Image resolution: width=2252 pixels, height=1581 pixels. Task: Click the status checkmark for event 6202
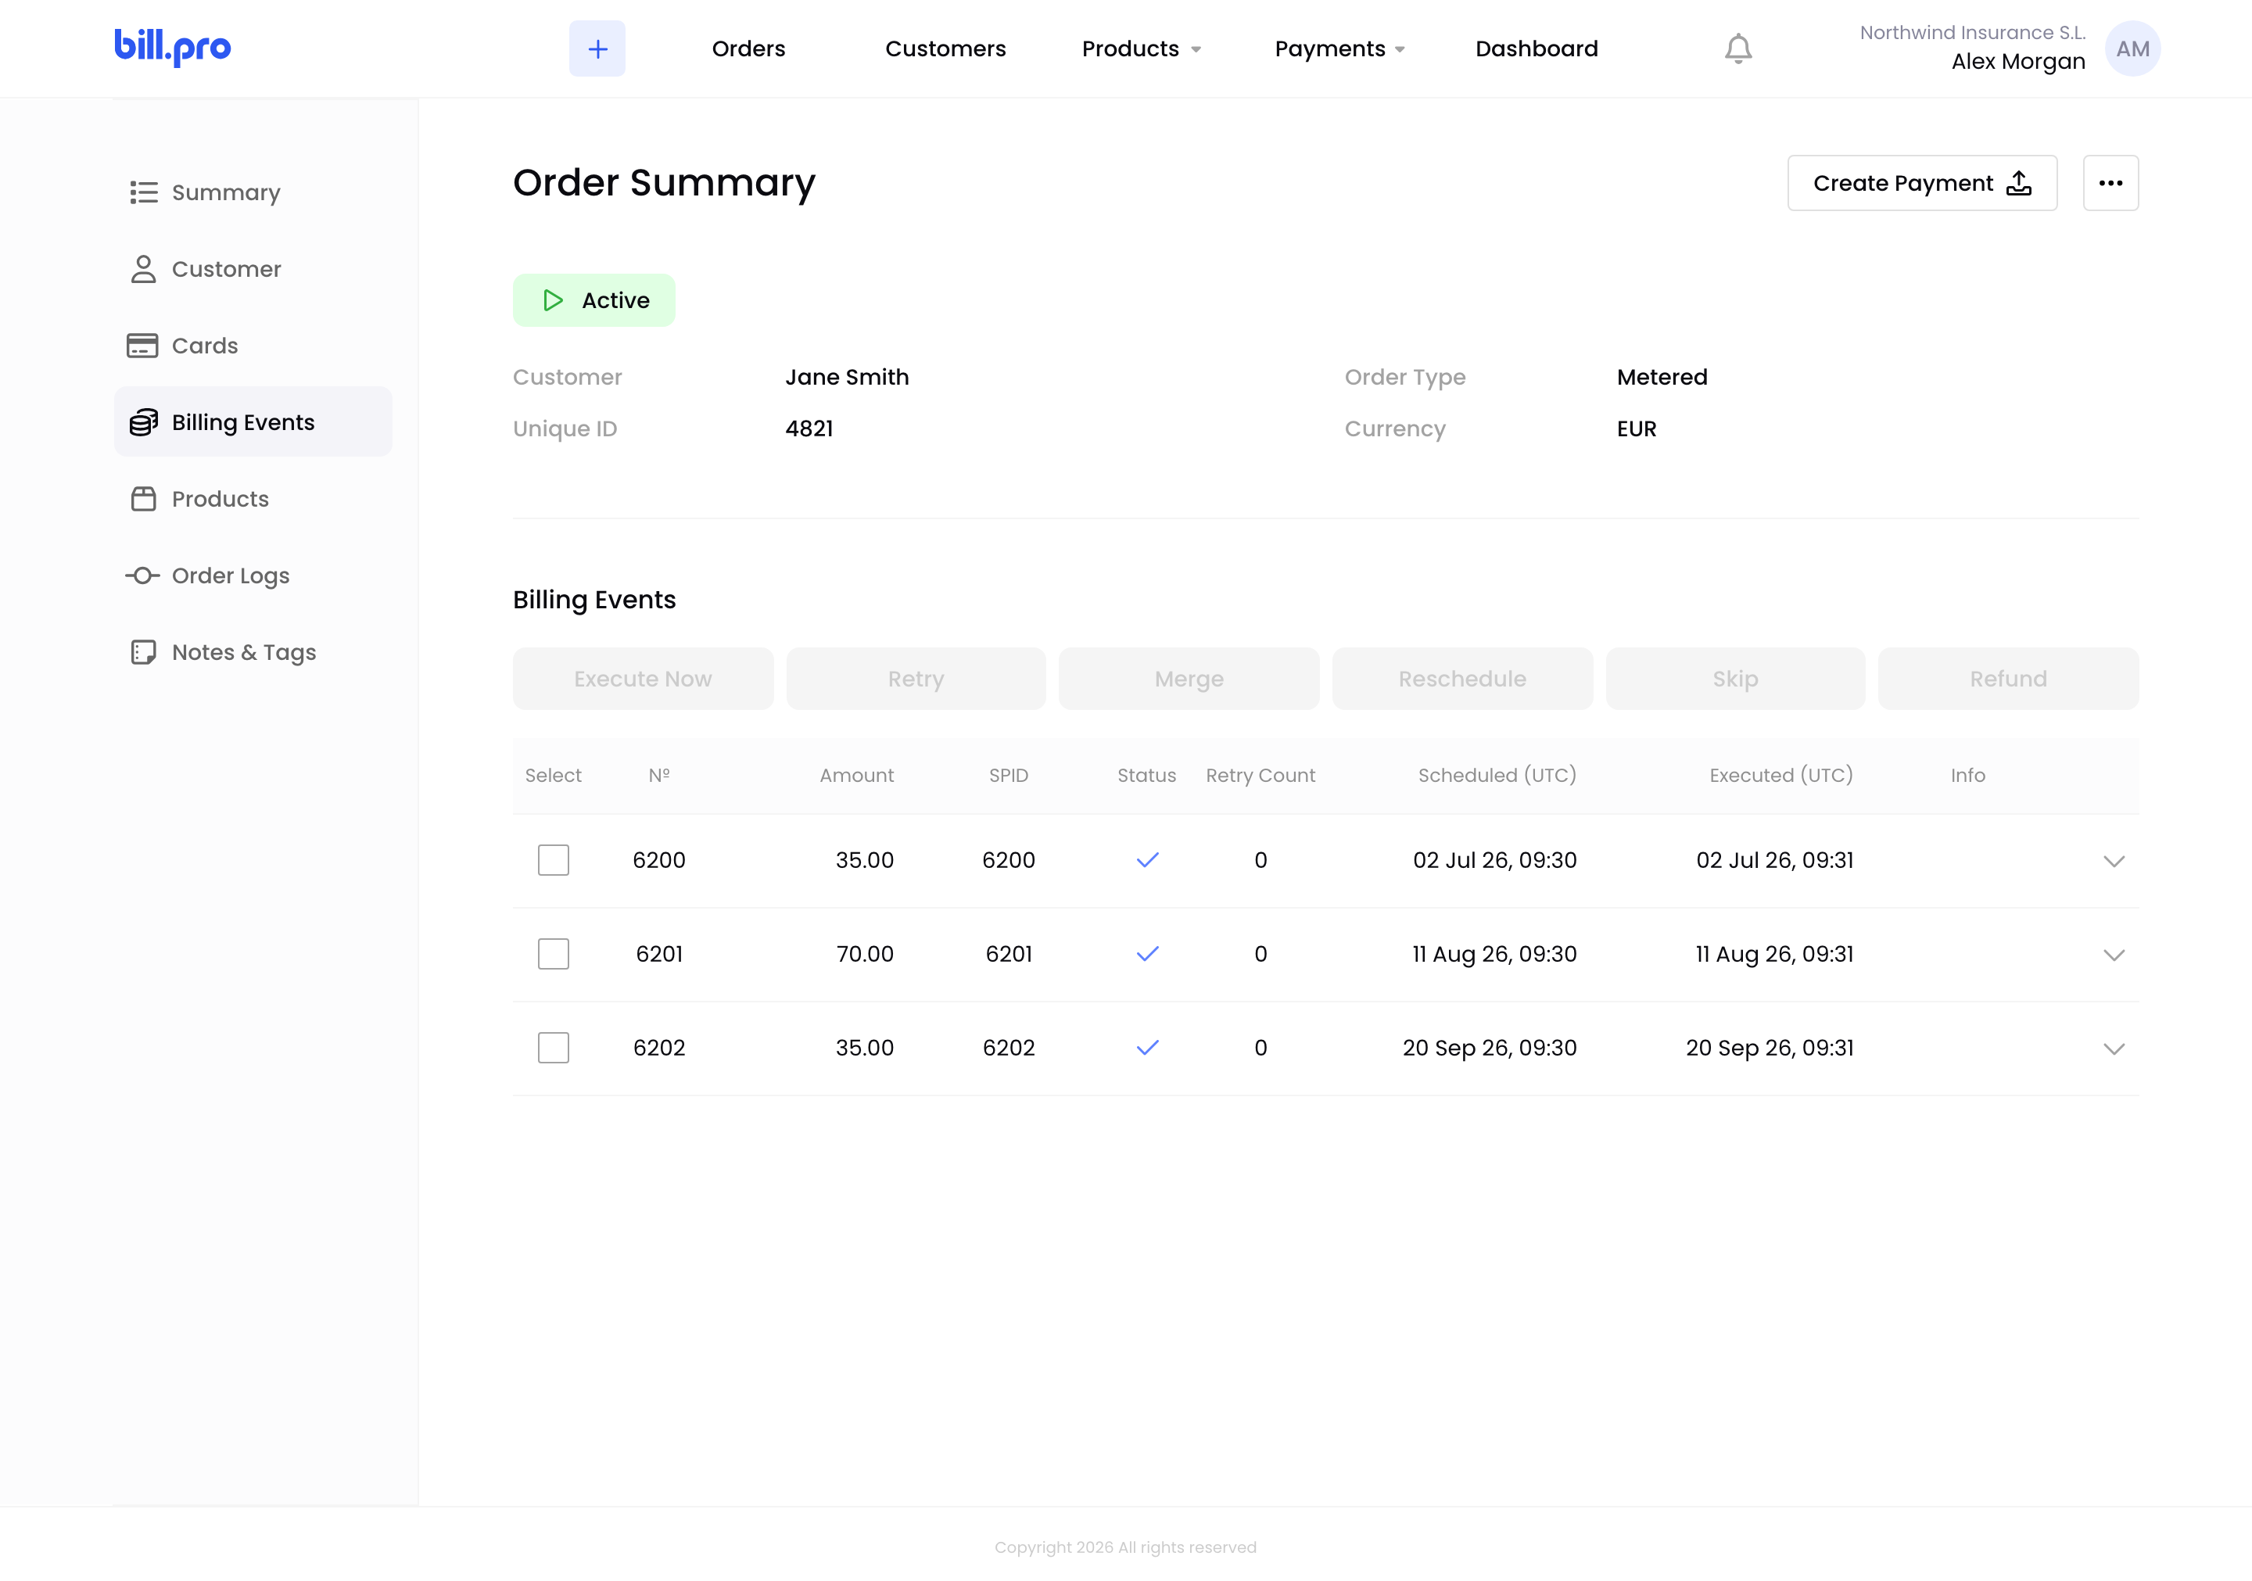(1148, 1048)
